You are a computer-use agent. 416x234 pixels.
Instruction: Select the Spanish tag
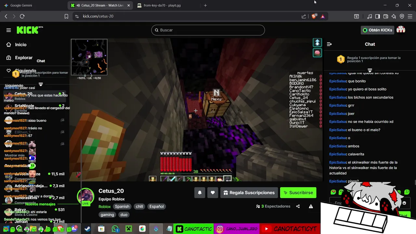click(x=122, y=206)
